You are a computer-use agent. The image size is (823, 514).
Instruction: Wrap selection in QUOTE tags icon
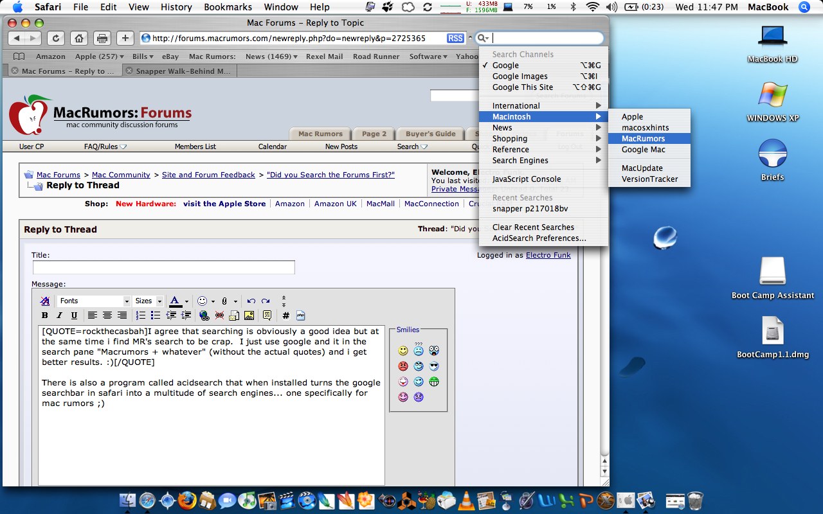click(x=267, y=315)
